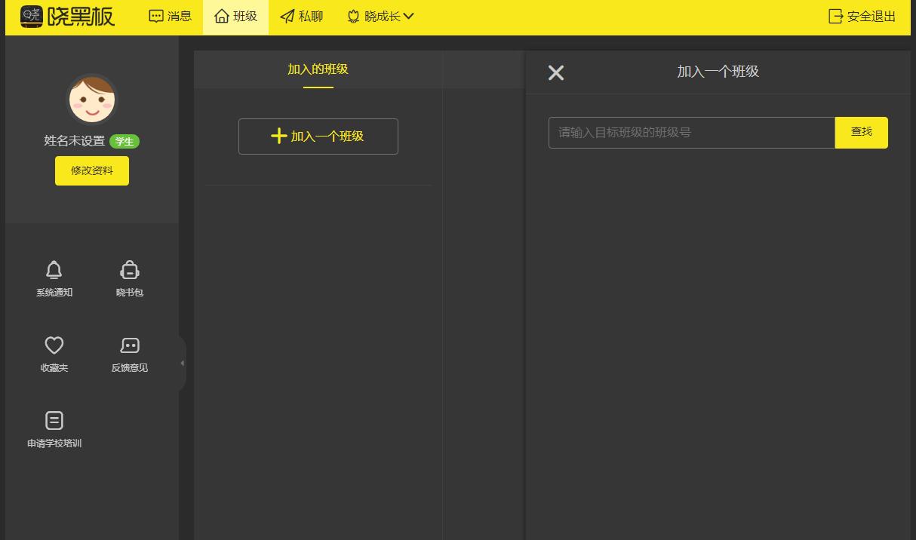Collapse the left sidebar using arrow handle
The height and width of the screenshot is (540, 916).
[x=182, y=364]
